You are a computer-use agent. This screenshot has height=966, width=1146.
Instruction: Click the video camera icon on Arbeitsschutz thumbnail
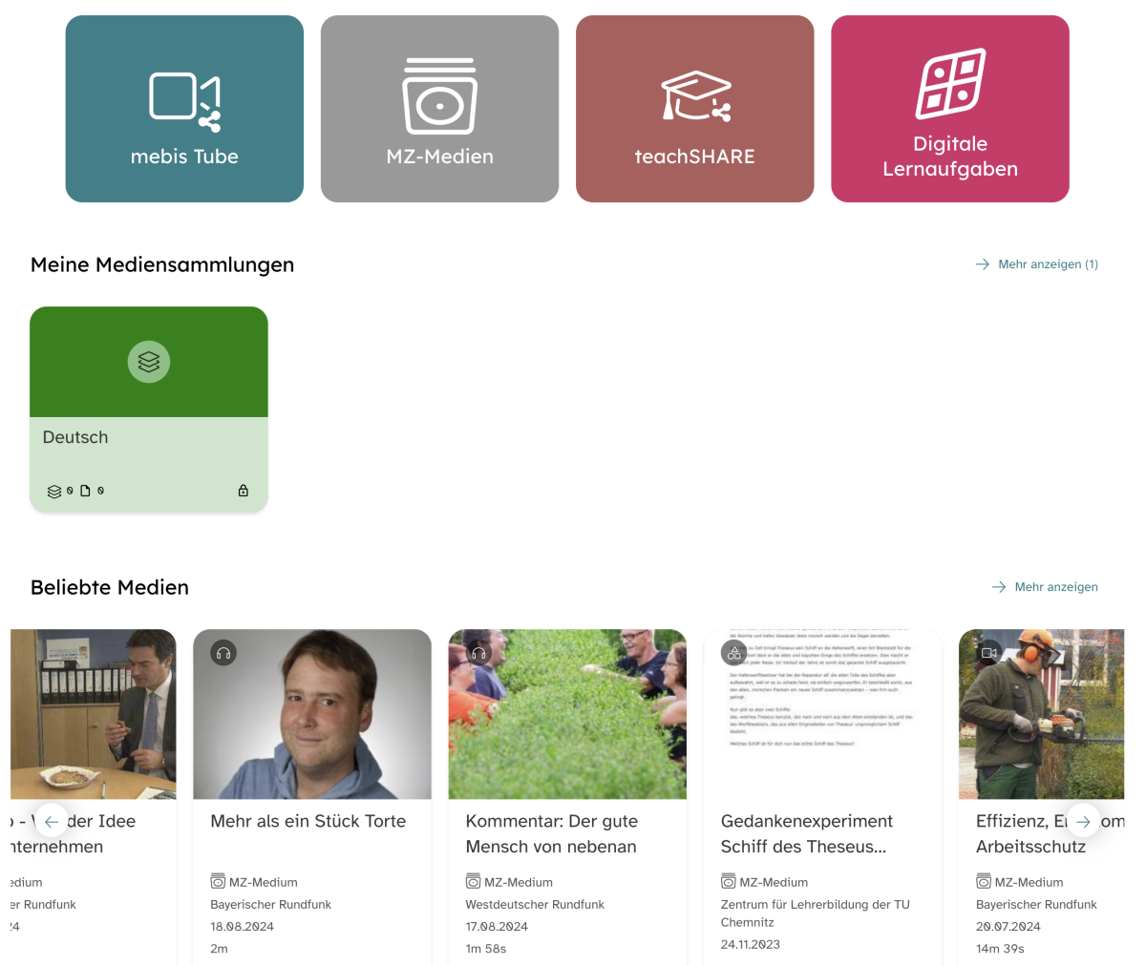click(989, 653)
